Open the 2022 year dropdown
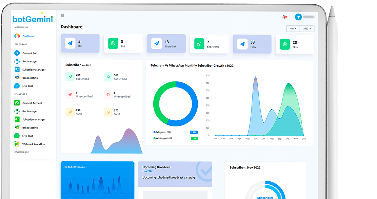Screen dimensions: 377x199 coord(307,28)
